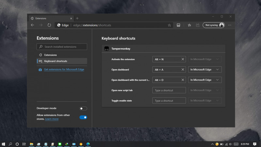Clear the Alt + D shortcut
261x147 pixels.
pyautogui.click(x=183, y=80)
